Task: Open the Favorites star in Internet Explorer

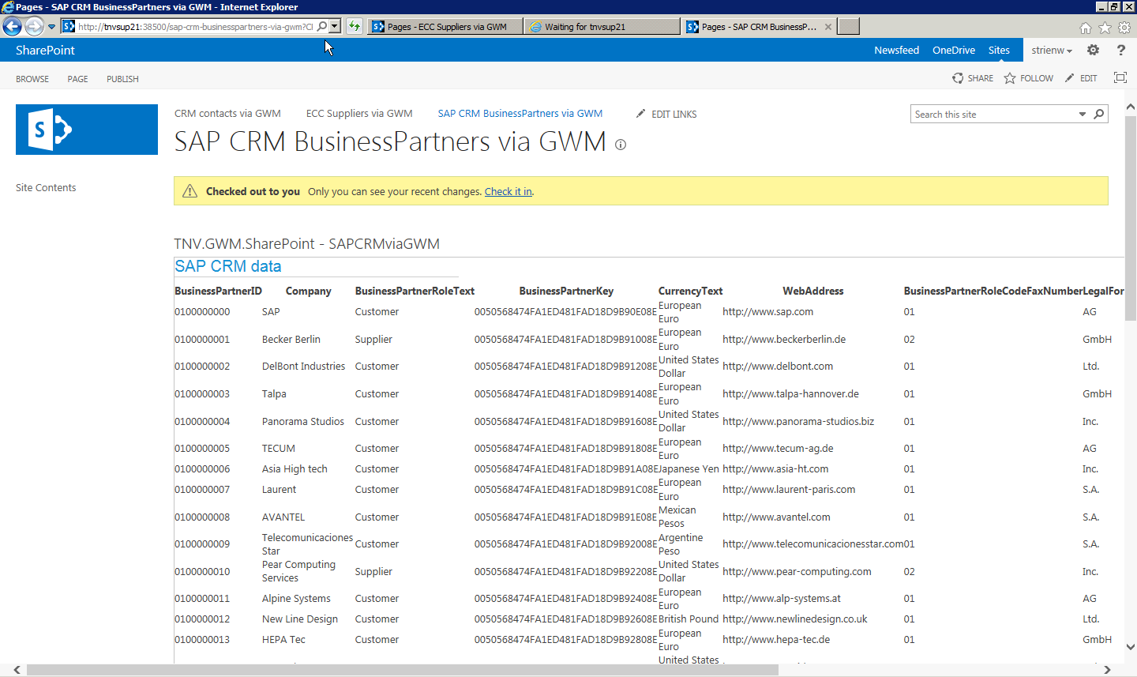Action: coord(1105,28)
